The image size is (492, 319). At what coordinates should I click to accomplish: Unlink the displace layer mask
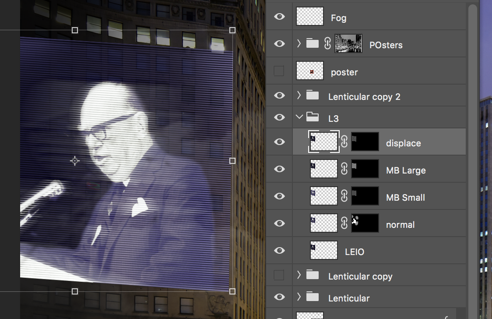[344, 142]
